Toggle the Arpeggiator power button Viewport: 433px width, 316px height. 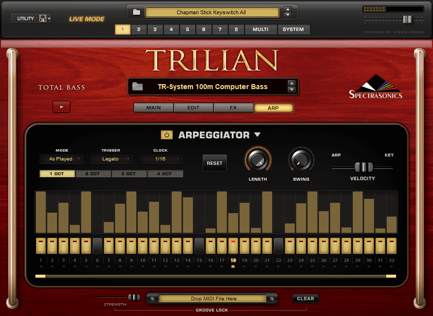tap(166, 135)
